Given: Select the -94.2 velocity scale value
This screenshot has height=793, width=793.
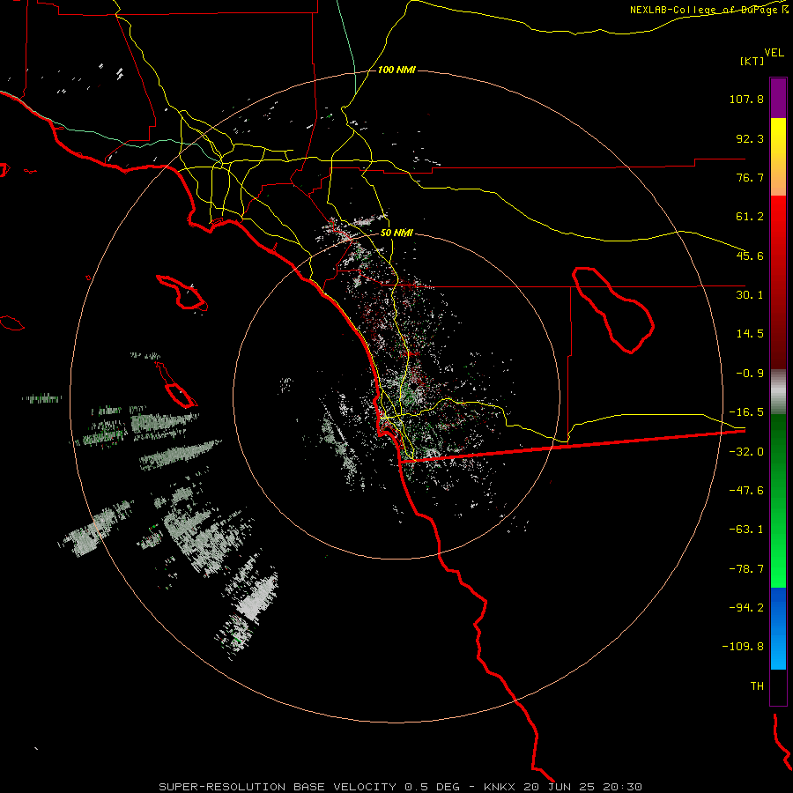Looking at the screenshot, I should coord(746,607).
